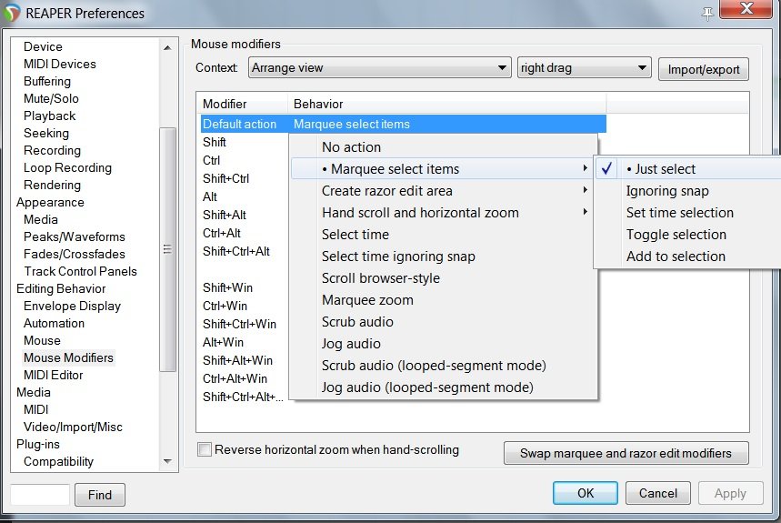Select the Shift+Win modifier row

(227, 287)
